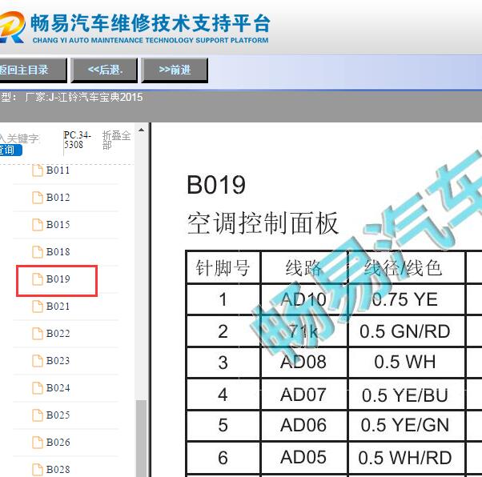Click the file icon beside B019
Viewport: 482px width, 477px height.
pos(38,279)
